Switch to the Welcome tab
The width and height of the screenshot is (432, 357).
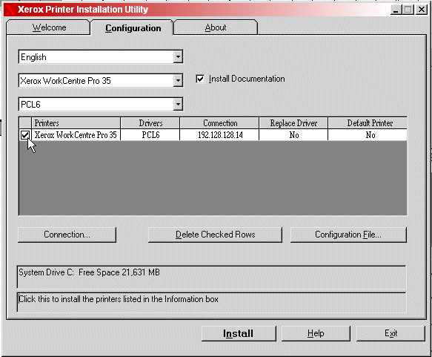49,27
